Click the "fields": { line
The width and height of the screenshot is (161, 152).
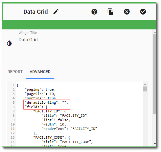click(36, 107)
